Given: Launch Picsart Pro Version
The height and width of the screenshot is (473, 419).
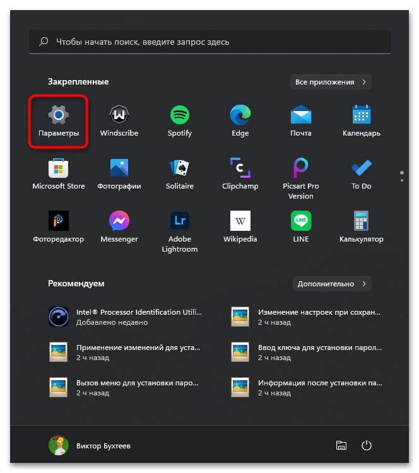Looking at the screenshot, I should click(300, 178).
